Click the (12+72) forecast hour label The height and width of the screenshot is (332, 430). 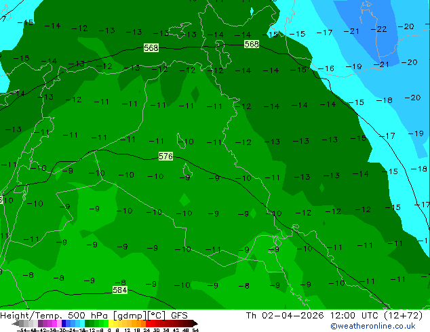(403, 316)
